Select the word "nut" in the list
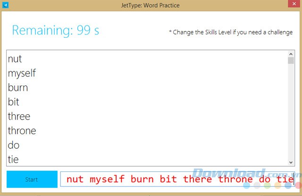 tap(15, 59)
